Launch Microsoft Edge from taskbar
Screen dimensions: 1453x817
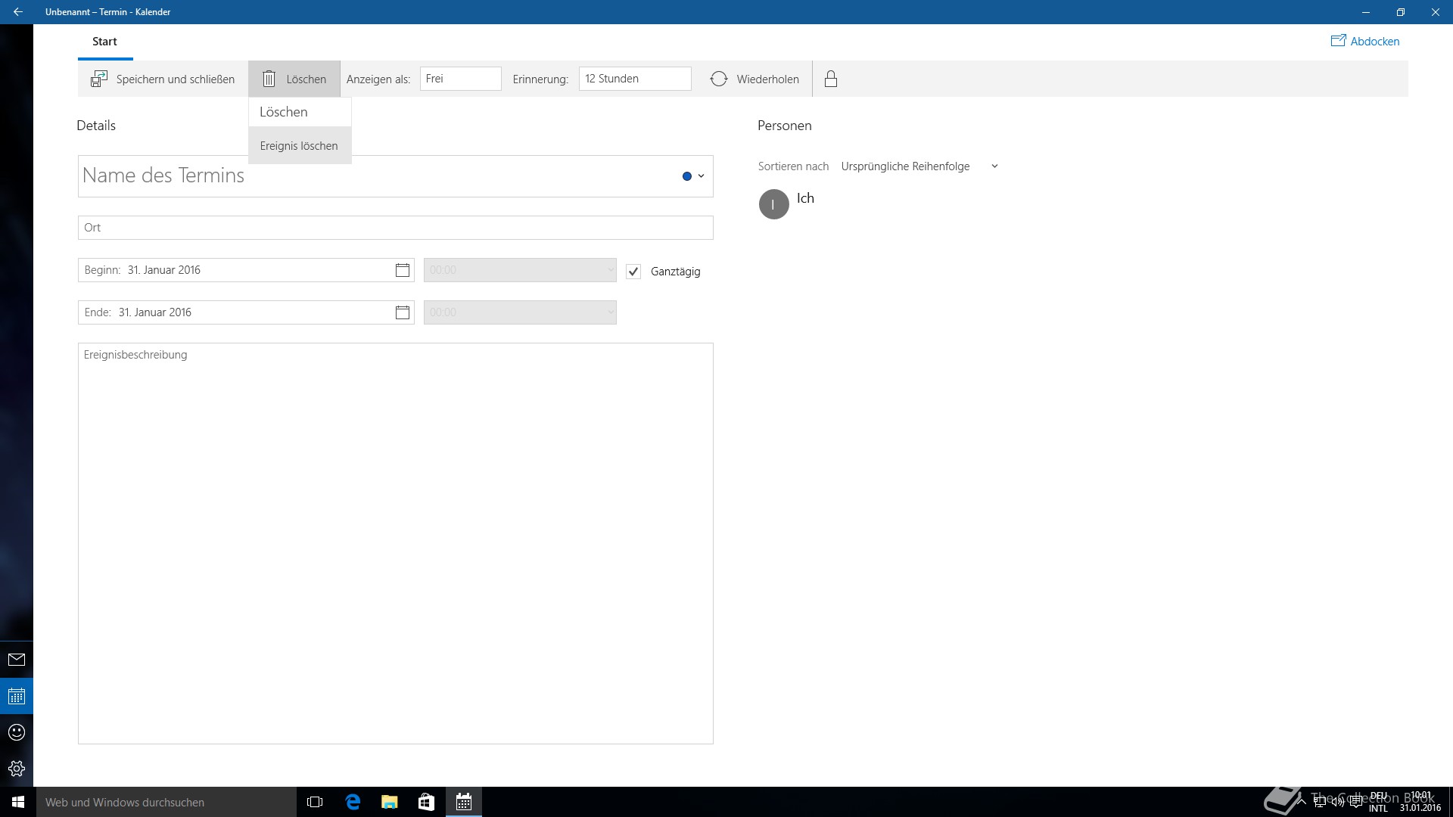(353, 802)
